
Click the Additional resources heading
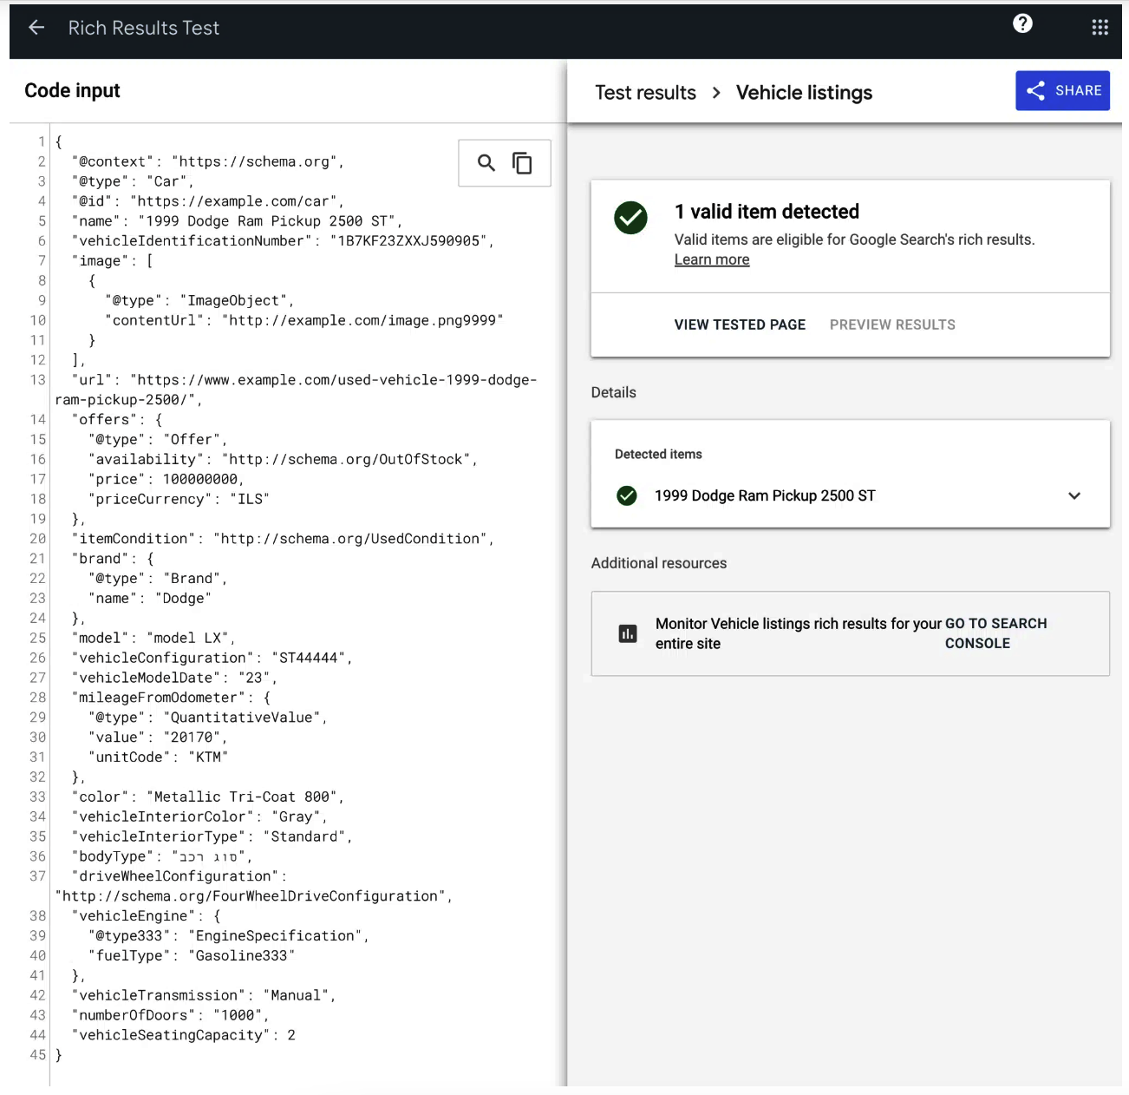(x=659, y=563)
